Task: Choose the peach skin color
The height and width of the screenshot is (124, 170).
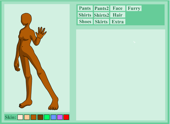Action: [x=27, y=117]
